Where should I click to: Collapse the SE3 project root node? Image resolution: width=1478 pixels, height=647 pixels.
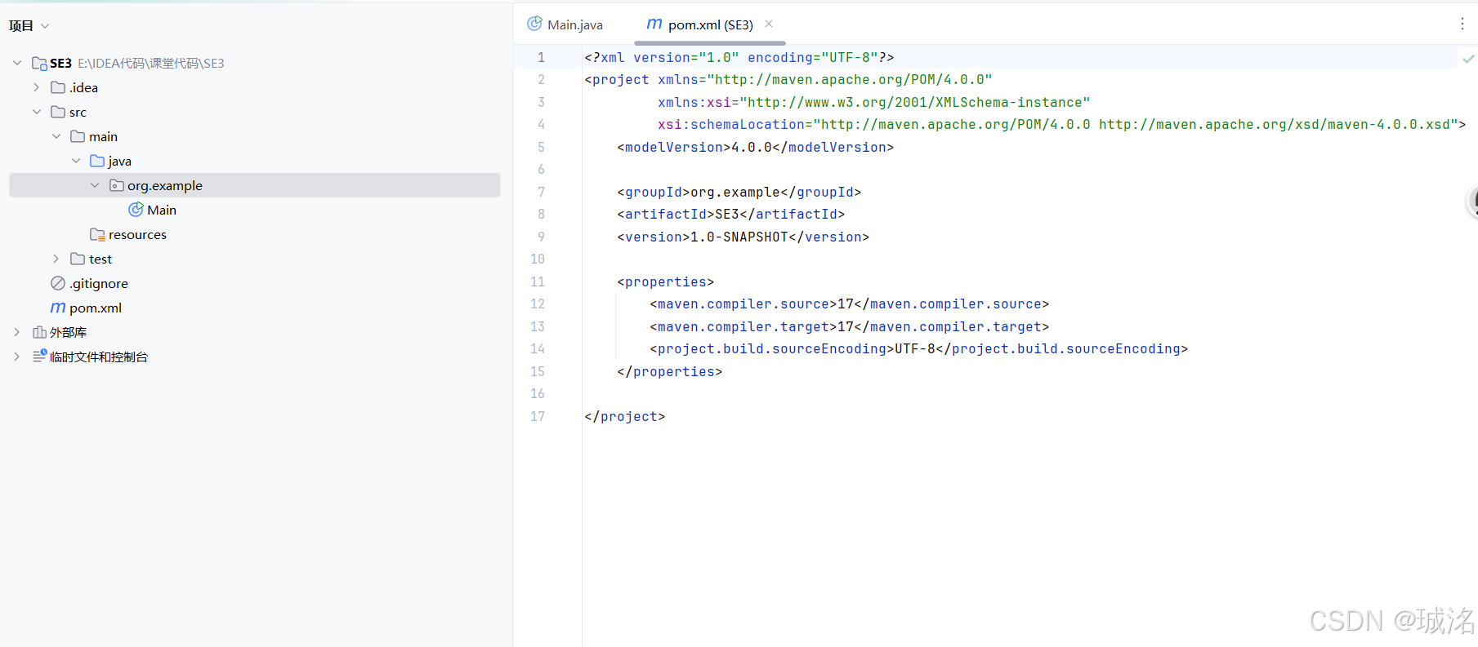pos(17,63)
